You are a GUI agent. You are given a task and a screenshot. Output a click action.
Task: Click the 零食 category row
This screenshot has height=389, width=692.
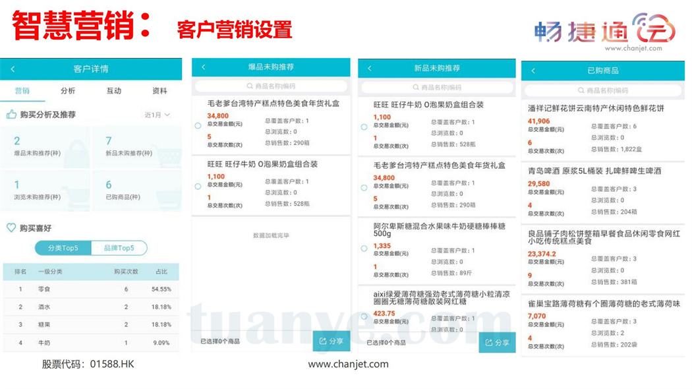pos(91,289)
